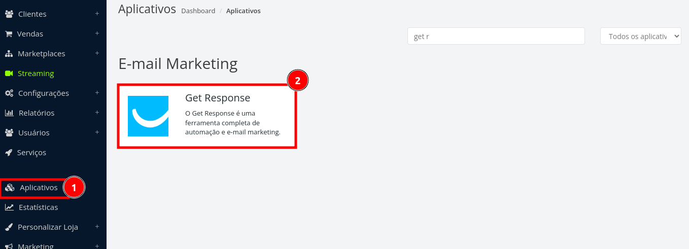The image size is (689, 249).
Task: Expand the Clientes submenu plus sign
Action: click(97, 14)
